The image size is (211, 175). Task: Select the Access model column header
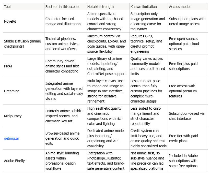tap(188, 7)
